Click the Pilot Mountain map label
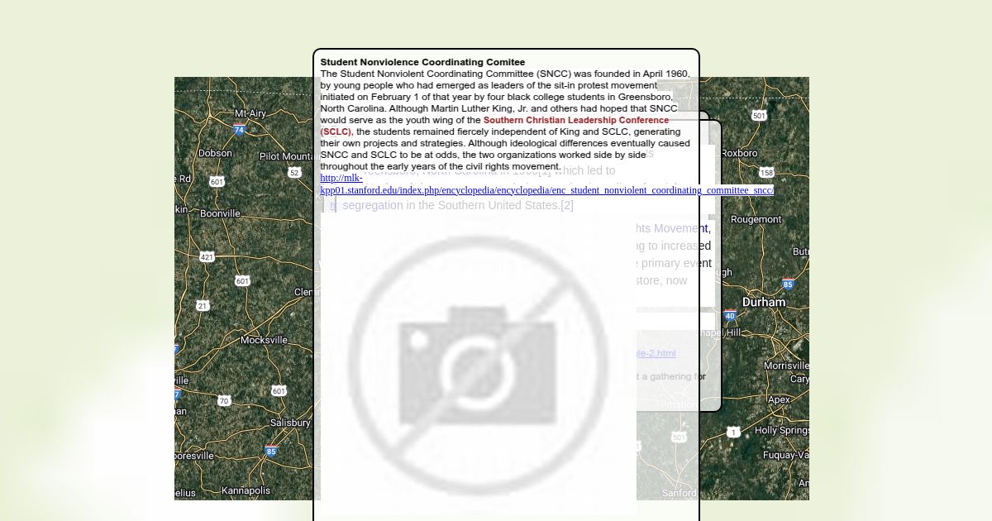This screenshot has height=521, width=992. tap(290, 156)
